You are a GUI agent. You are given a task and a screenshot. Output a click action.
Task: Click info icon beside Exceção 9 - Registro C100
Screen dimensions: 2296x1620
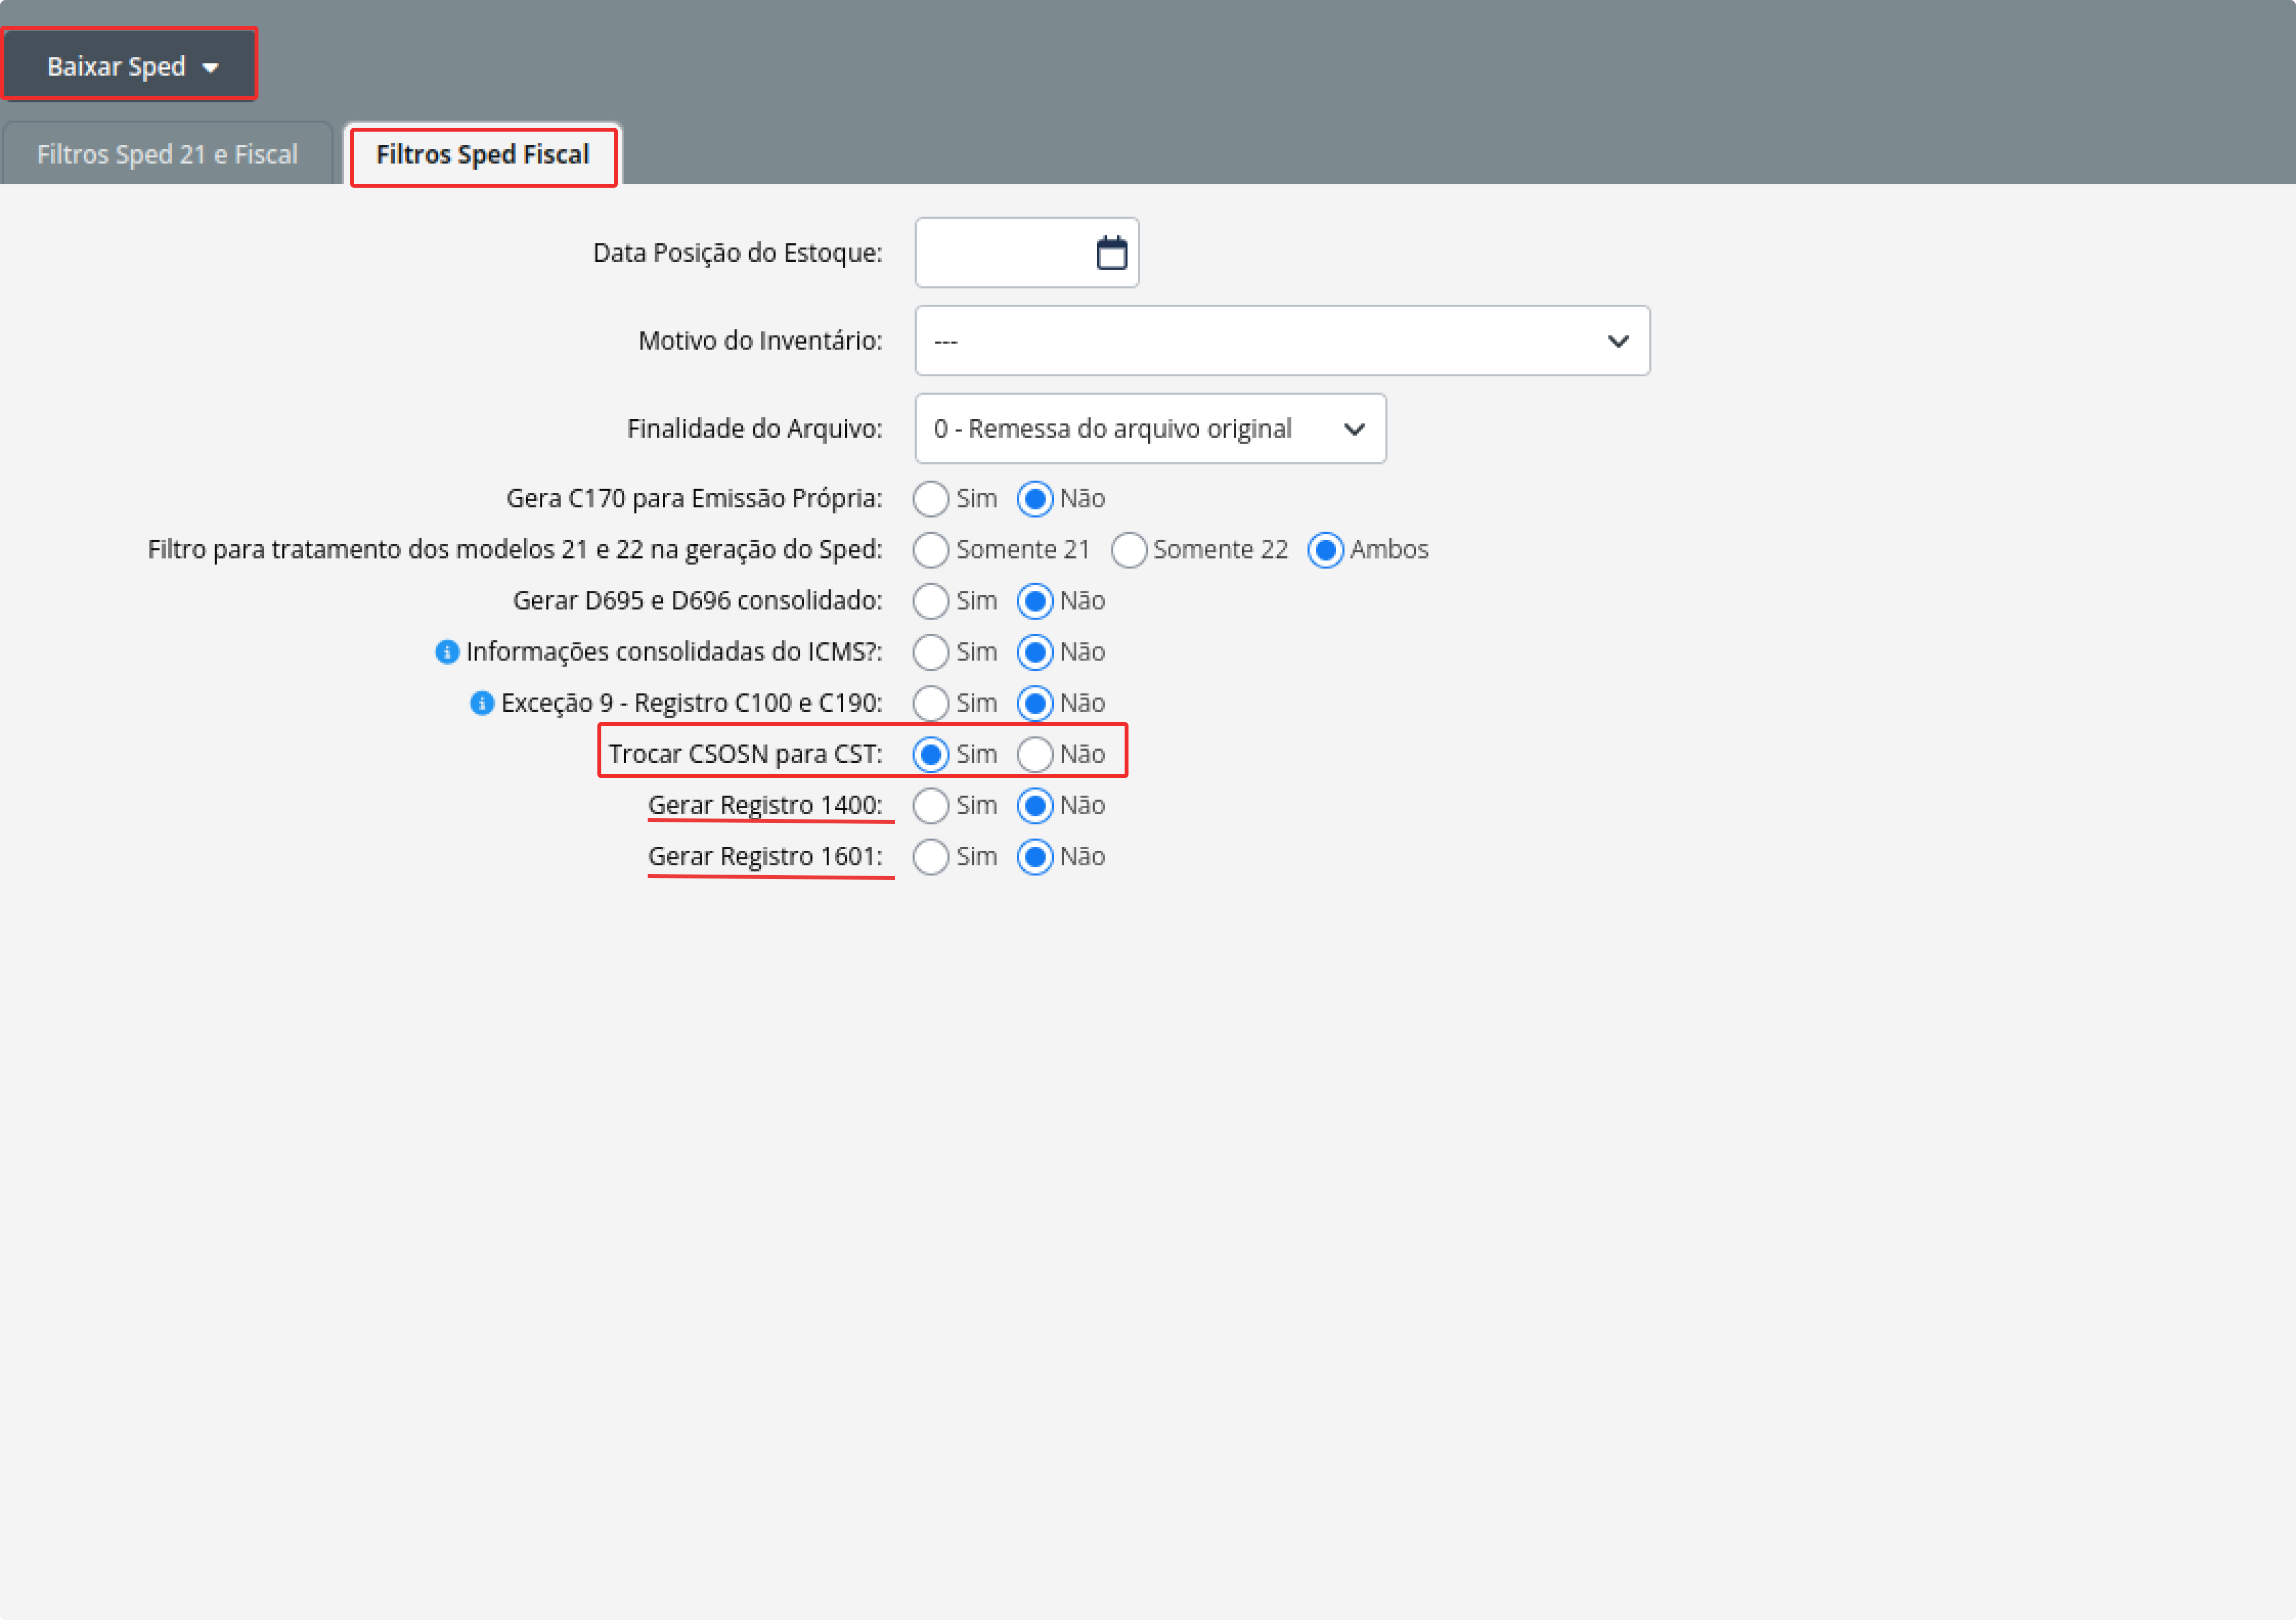[482, 703]
